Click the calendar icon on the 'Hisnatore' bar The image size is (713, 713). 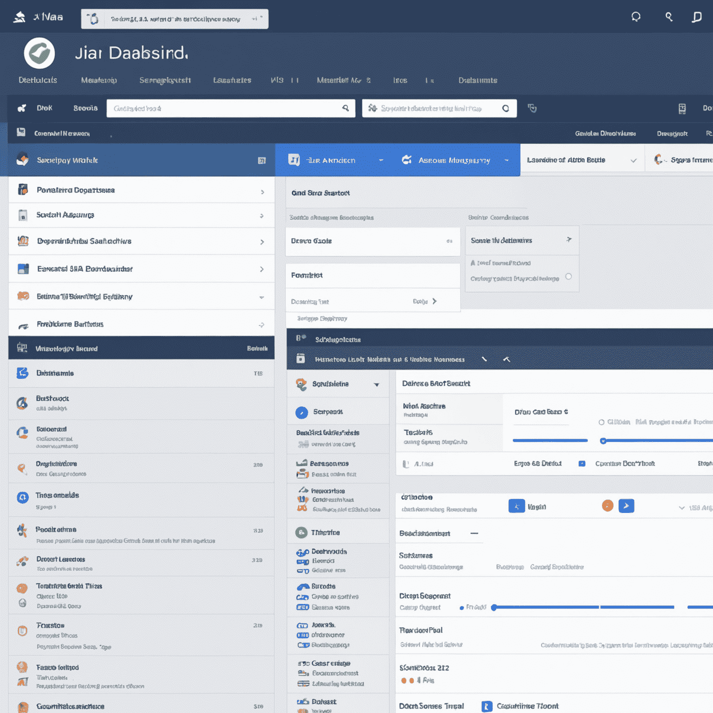301,359
